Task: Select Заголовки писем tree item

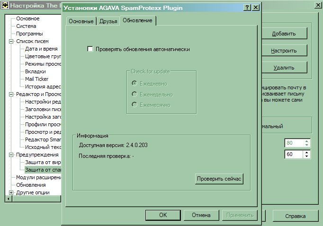Action: click(43, 109)
